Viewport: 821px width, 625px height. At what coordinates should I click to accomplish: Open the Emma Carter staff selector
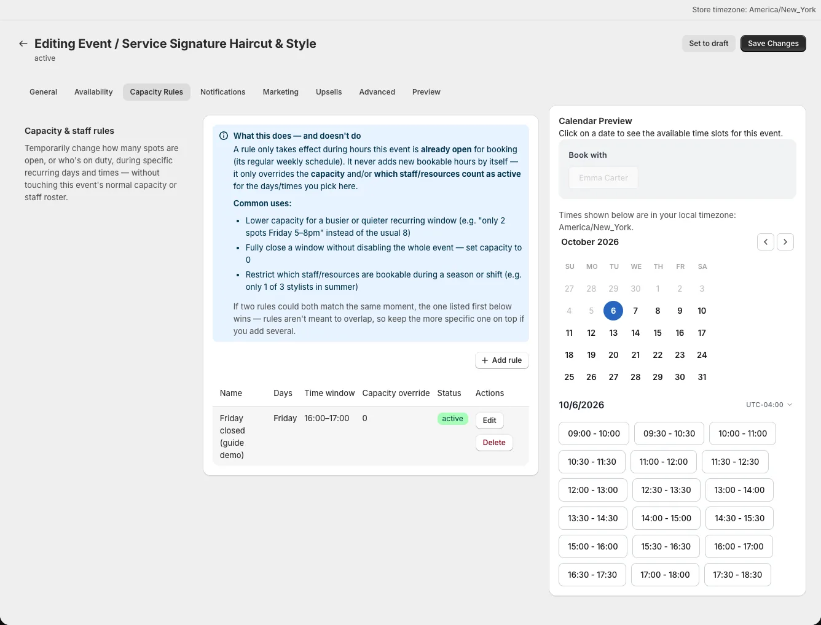click(x=603, y=177)
